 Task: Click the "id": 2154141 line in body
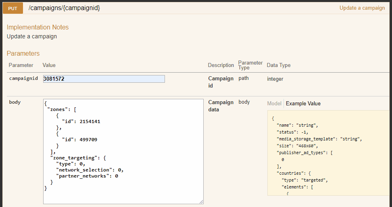coord(81,121)
